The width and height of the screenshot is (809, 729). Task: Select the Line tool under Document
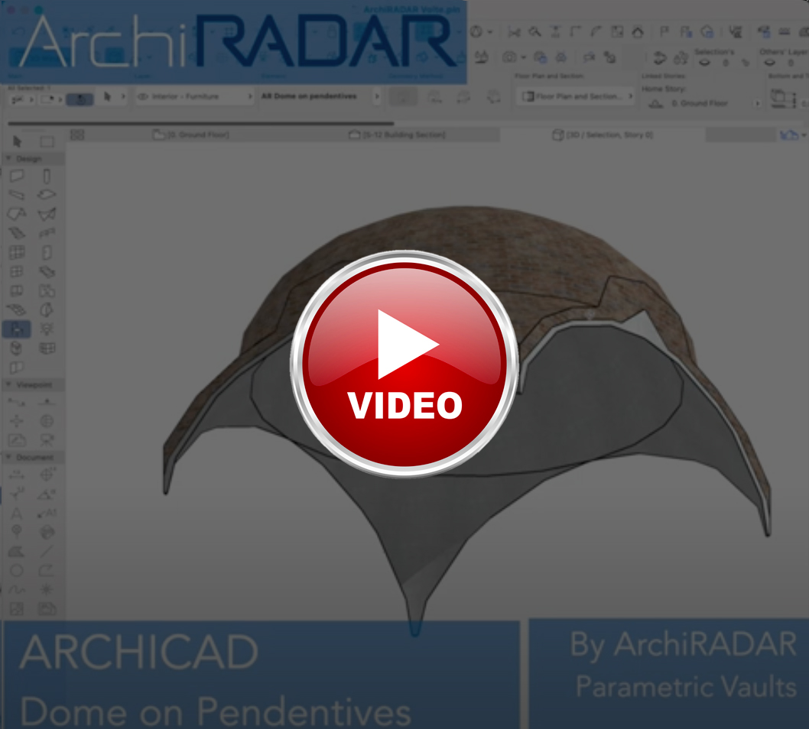click(x=47, y=551)
